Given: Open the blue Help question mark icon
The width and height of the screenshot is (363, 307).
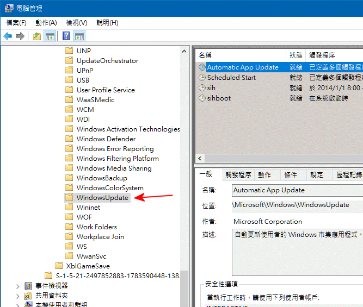Looking at the screenshot, I should [66, 36].
